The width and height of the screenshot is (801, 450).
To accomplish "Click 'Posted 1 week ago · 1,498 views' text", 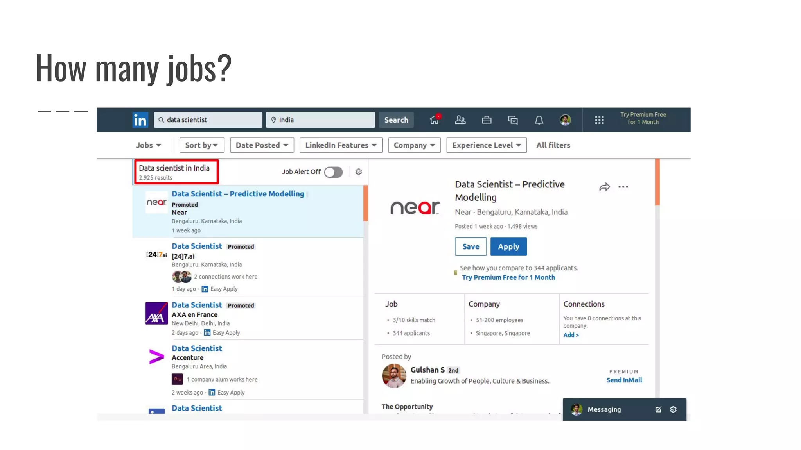I will pos(496,226).
